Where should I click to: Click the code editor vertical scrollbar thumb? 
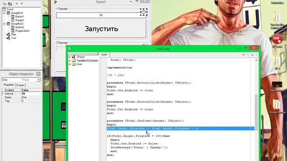point(257,112)
